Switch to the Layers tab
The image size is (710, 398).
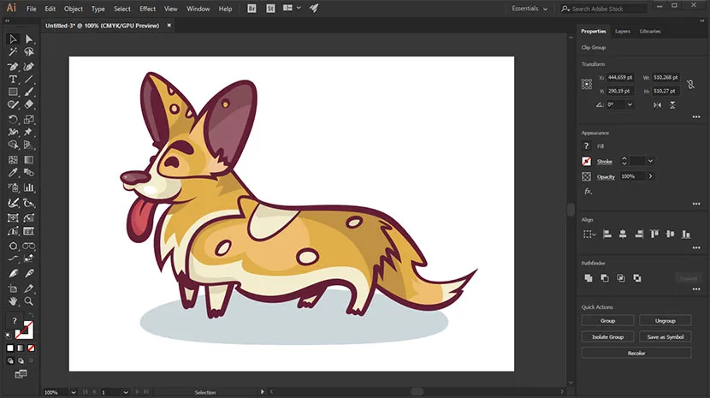623,32
